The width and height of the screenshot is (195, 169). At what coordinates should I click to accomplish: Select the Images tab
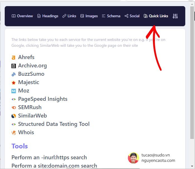89,16
